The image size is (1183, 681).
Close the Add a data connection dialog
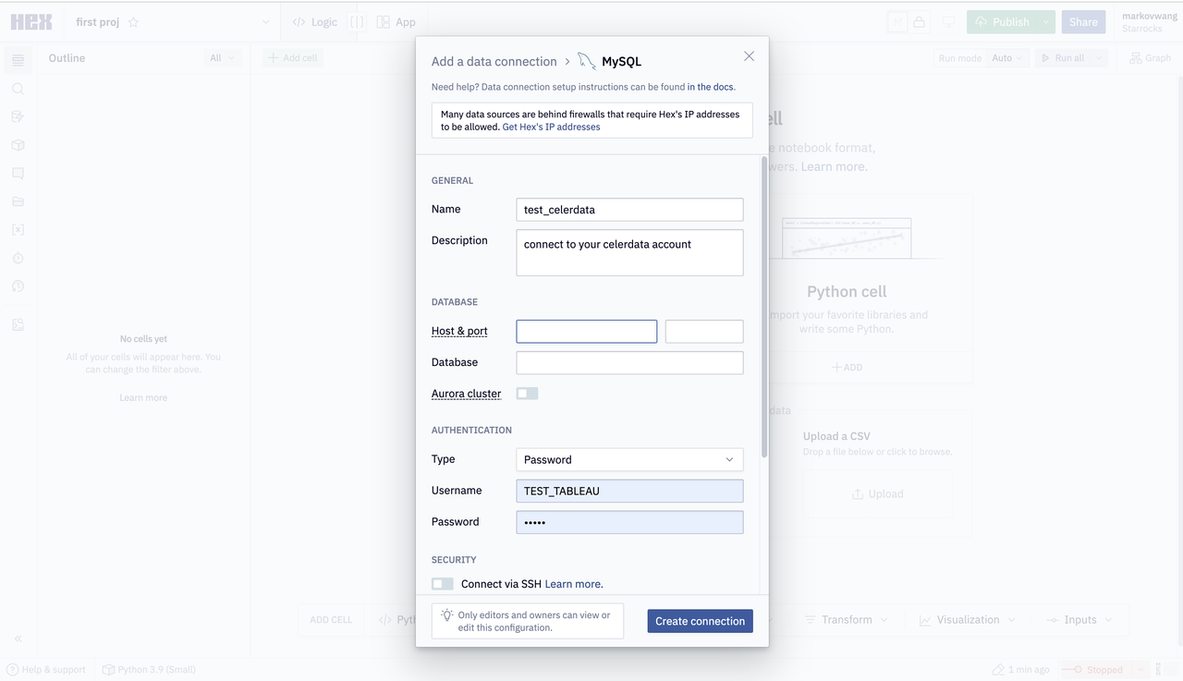[x=749, y=56]
